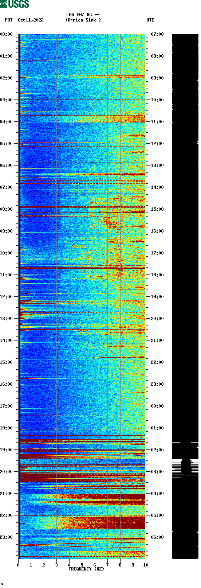Screen dimensions: 201x588
Task: Click the 5 Hz frequency axis label
Action: pyautogui.click(x=82, y=565)
